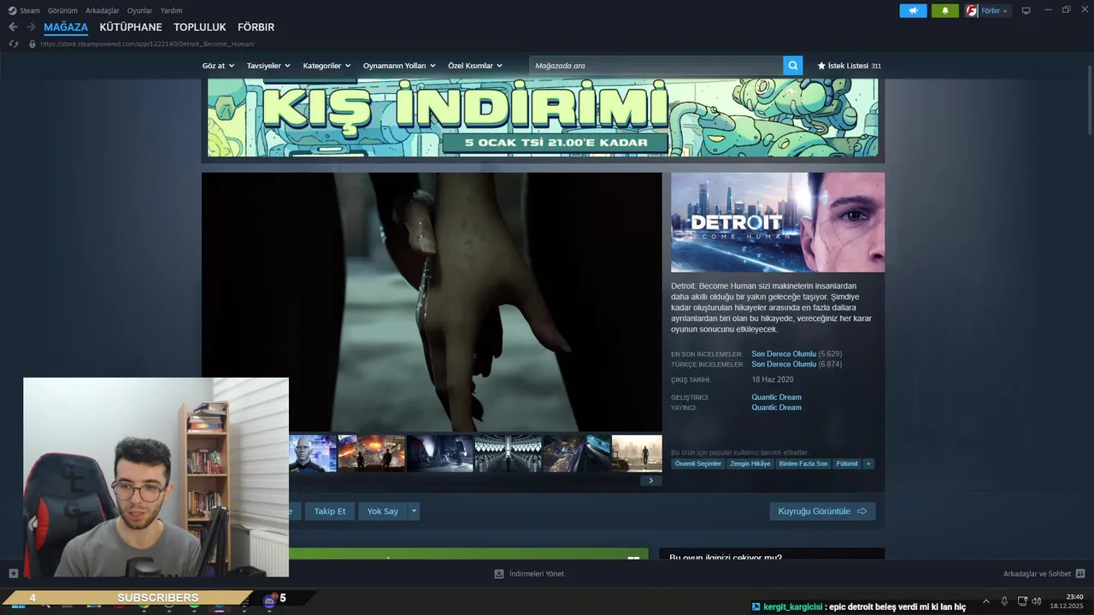Go forward with the forward arrow
The width and height of the screenshot is (1094, 615).
[x=31, y=27]
